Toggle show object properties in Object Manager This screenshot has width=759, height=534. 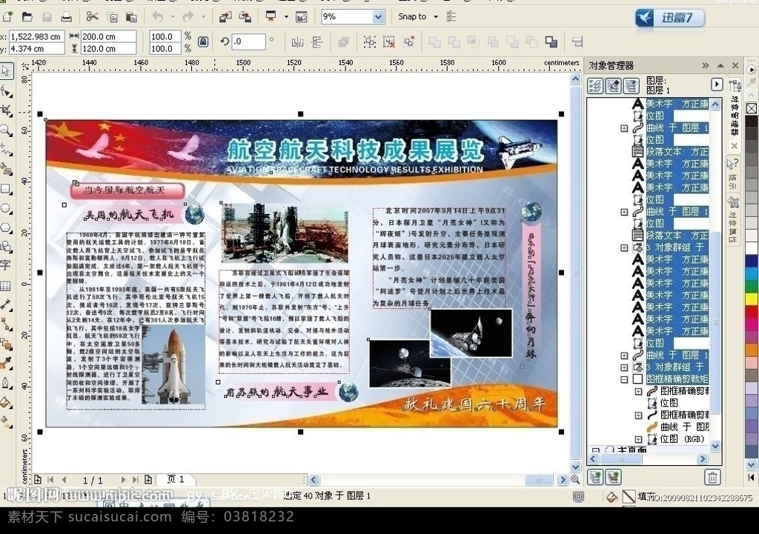pyautogui.click(x=595, y=86)
